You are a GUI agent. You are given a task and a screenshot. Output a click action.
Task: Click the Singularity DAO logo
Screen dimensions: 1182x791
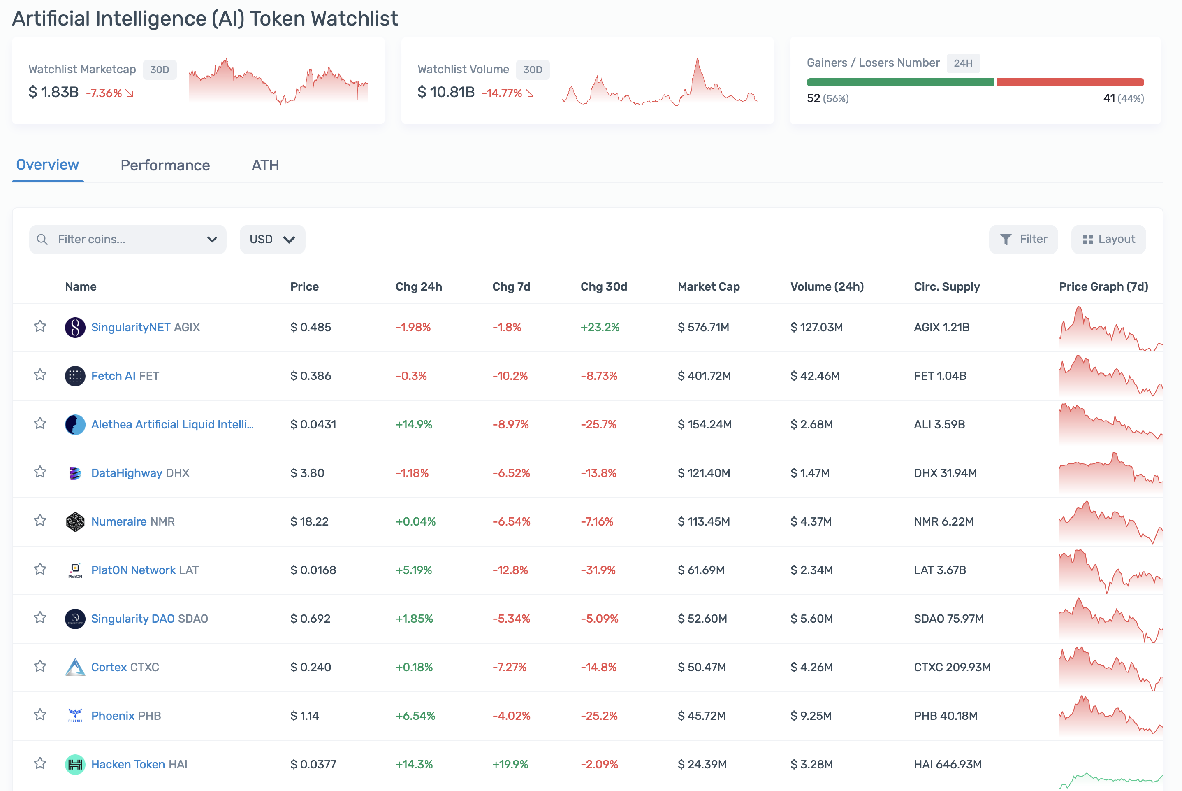coord(75,619)
